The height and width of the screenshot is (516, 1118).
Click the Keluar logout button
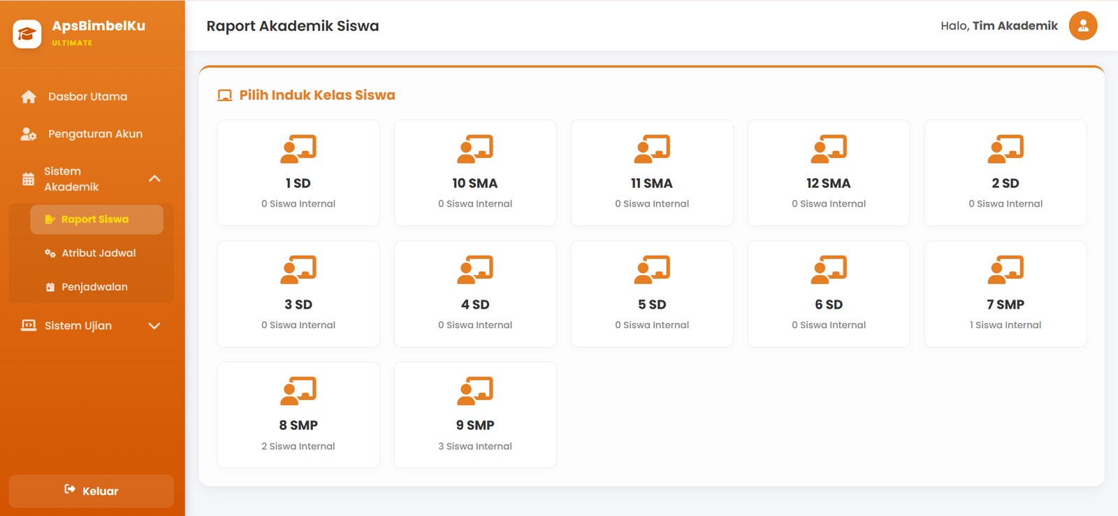click(92, 491)
